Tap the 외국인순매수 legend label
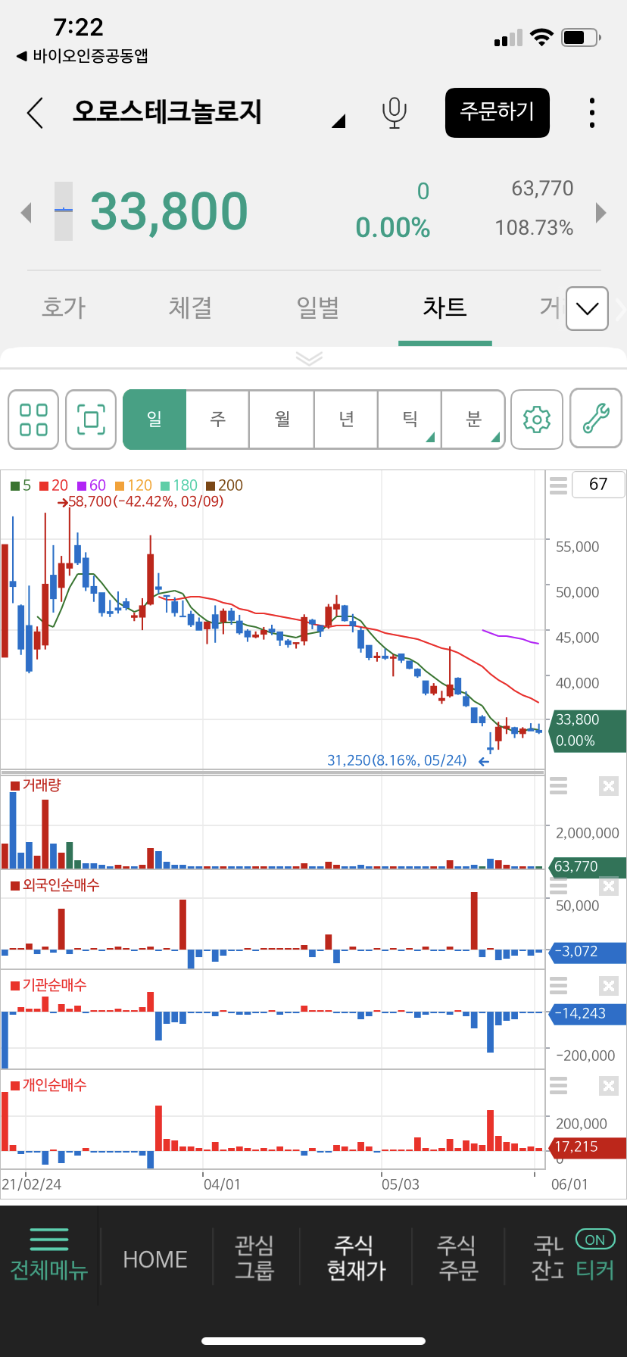The image size is (627, 1357). point(55,885)
